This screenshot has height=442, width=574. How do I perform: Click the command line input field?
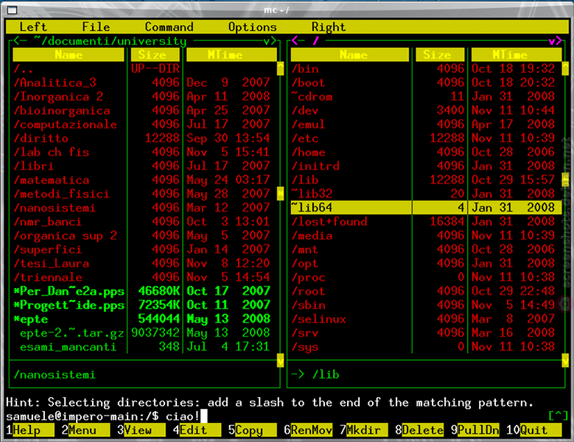click(355, 416)
